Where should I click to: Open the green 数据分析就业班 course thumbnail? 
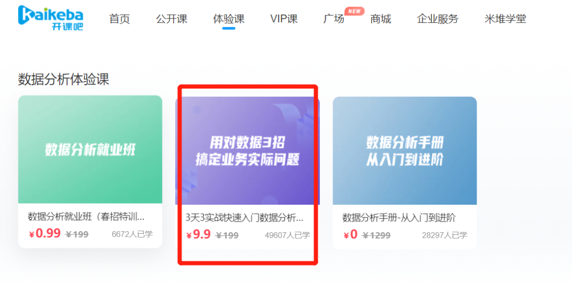[x=90, y=150]
